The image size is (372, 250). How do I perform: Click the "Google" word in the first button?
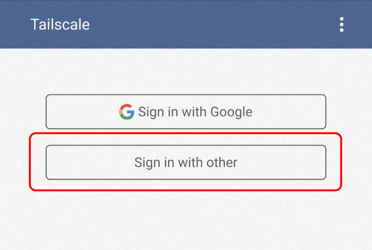(231, 112)
